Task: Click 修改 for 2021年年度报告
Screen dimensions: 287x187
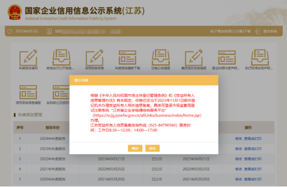Action: [239, 169]
